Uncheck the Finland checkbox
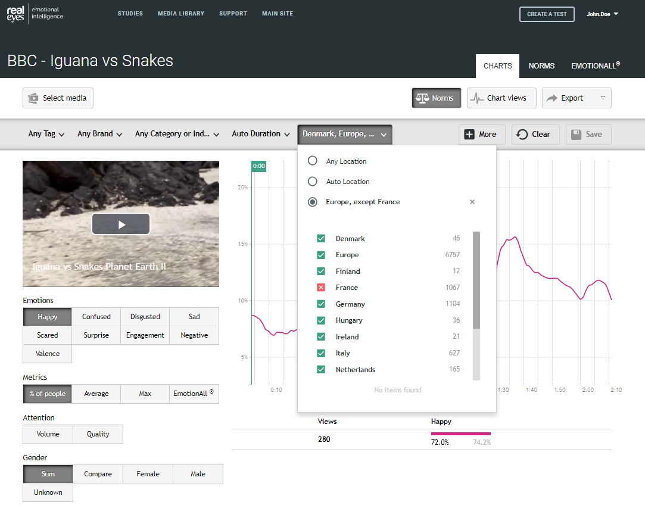 (x=321, y=272)
